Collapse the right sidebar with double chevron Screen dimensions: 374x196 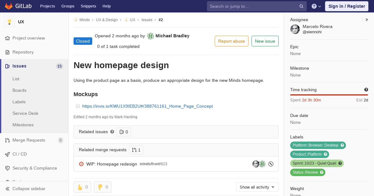click(x=367, y=20)
